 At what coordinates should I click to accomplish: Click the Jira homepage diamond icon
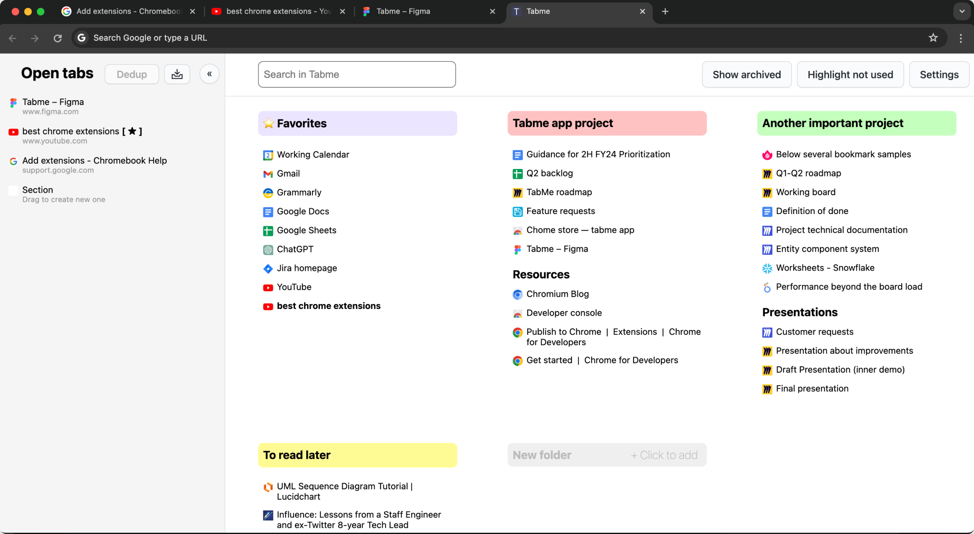[268, 268]
